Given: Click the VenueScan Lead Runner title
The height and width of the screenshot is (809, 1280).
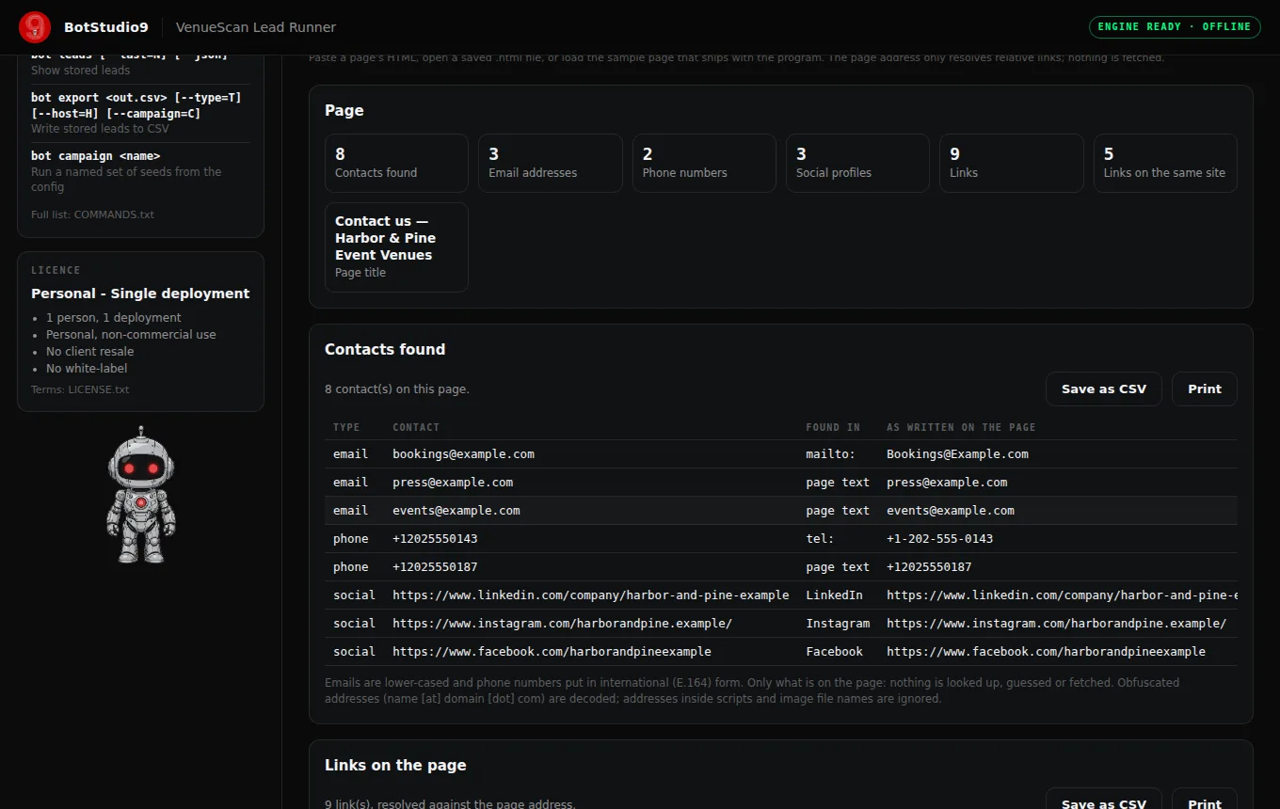Looking at the screenshot, I should (x=256, y=27).
